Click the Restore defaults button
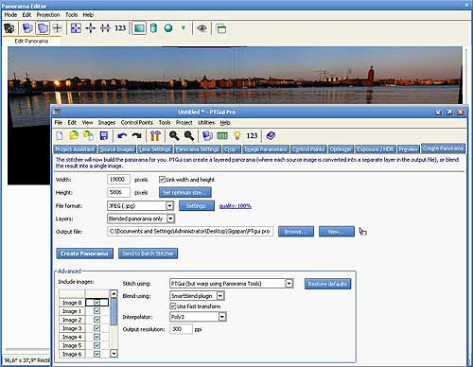 327,284
